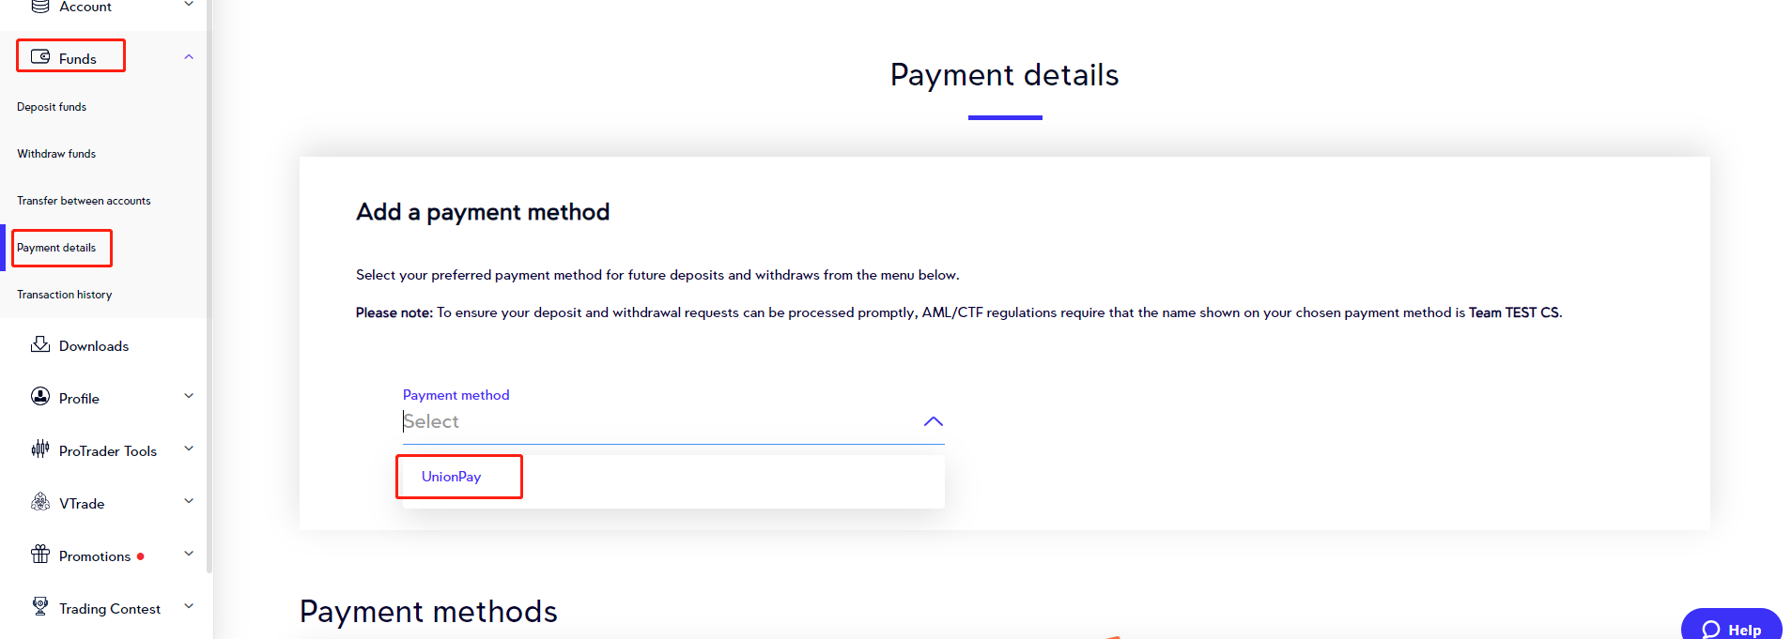The height and width of the screenshot is (639, 1792).
Task: Click the Trading Contest trophy icon
Action: (40, 607)
